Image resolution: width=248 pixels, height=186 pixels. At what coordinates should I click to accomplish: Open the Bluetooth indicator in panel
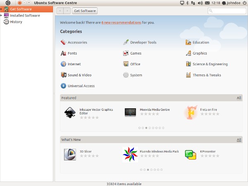click(x=187, y=3)
